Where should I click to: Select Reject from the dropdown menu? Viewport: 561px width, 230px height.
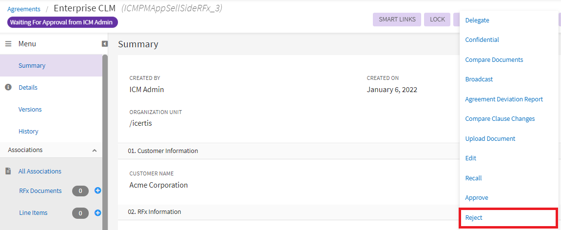(474, 218)
